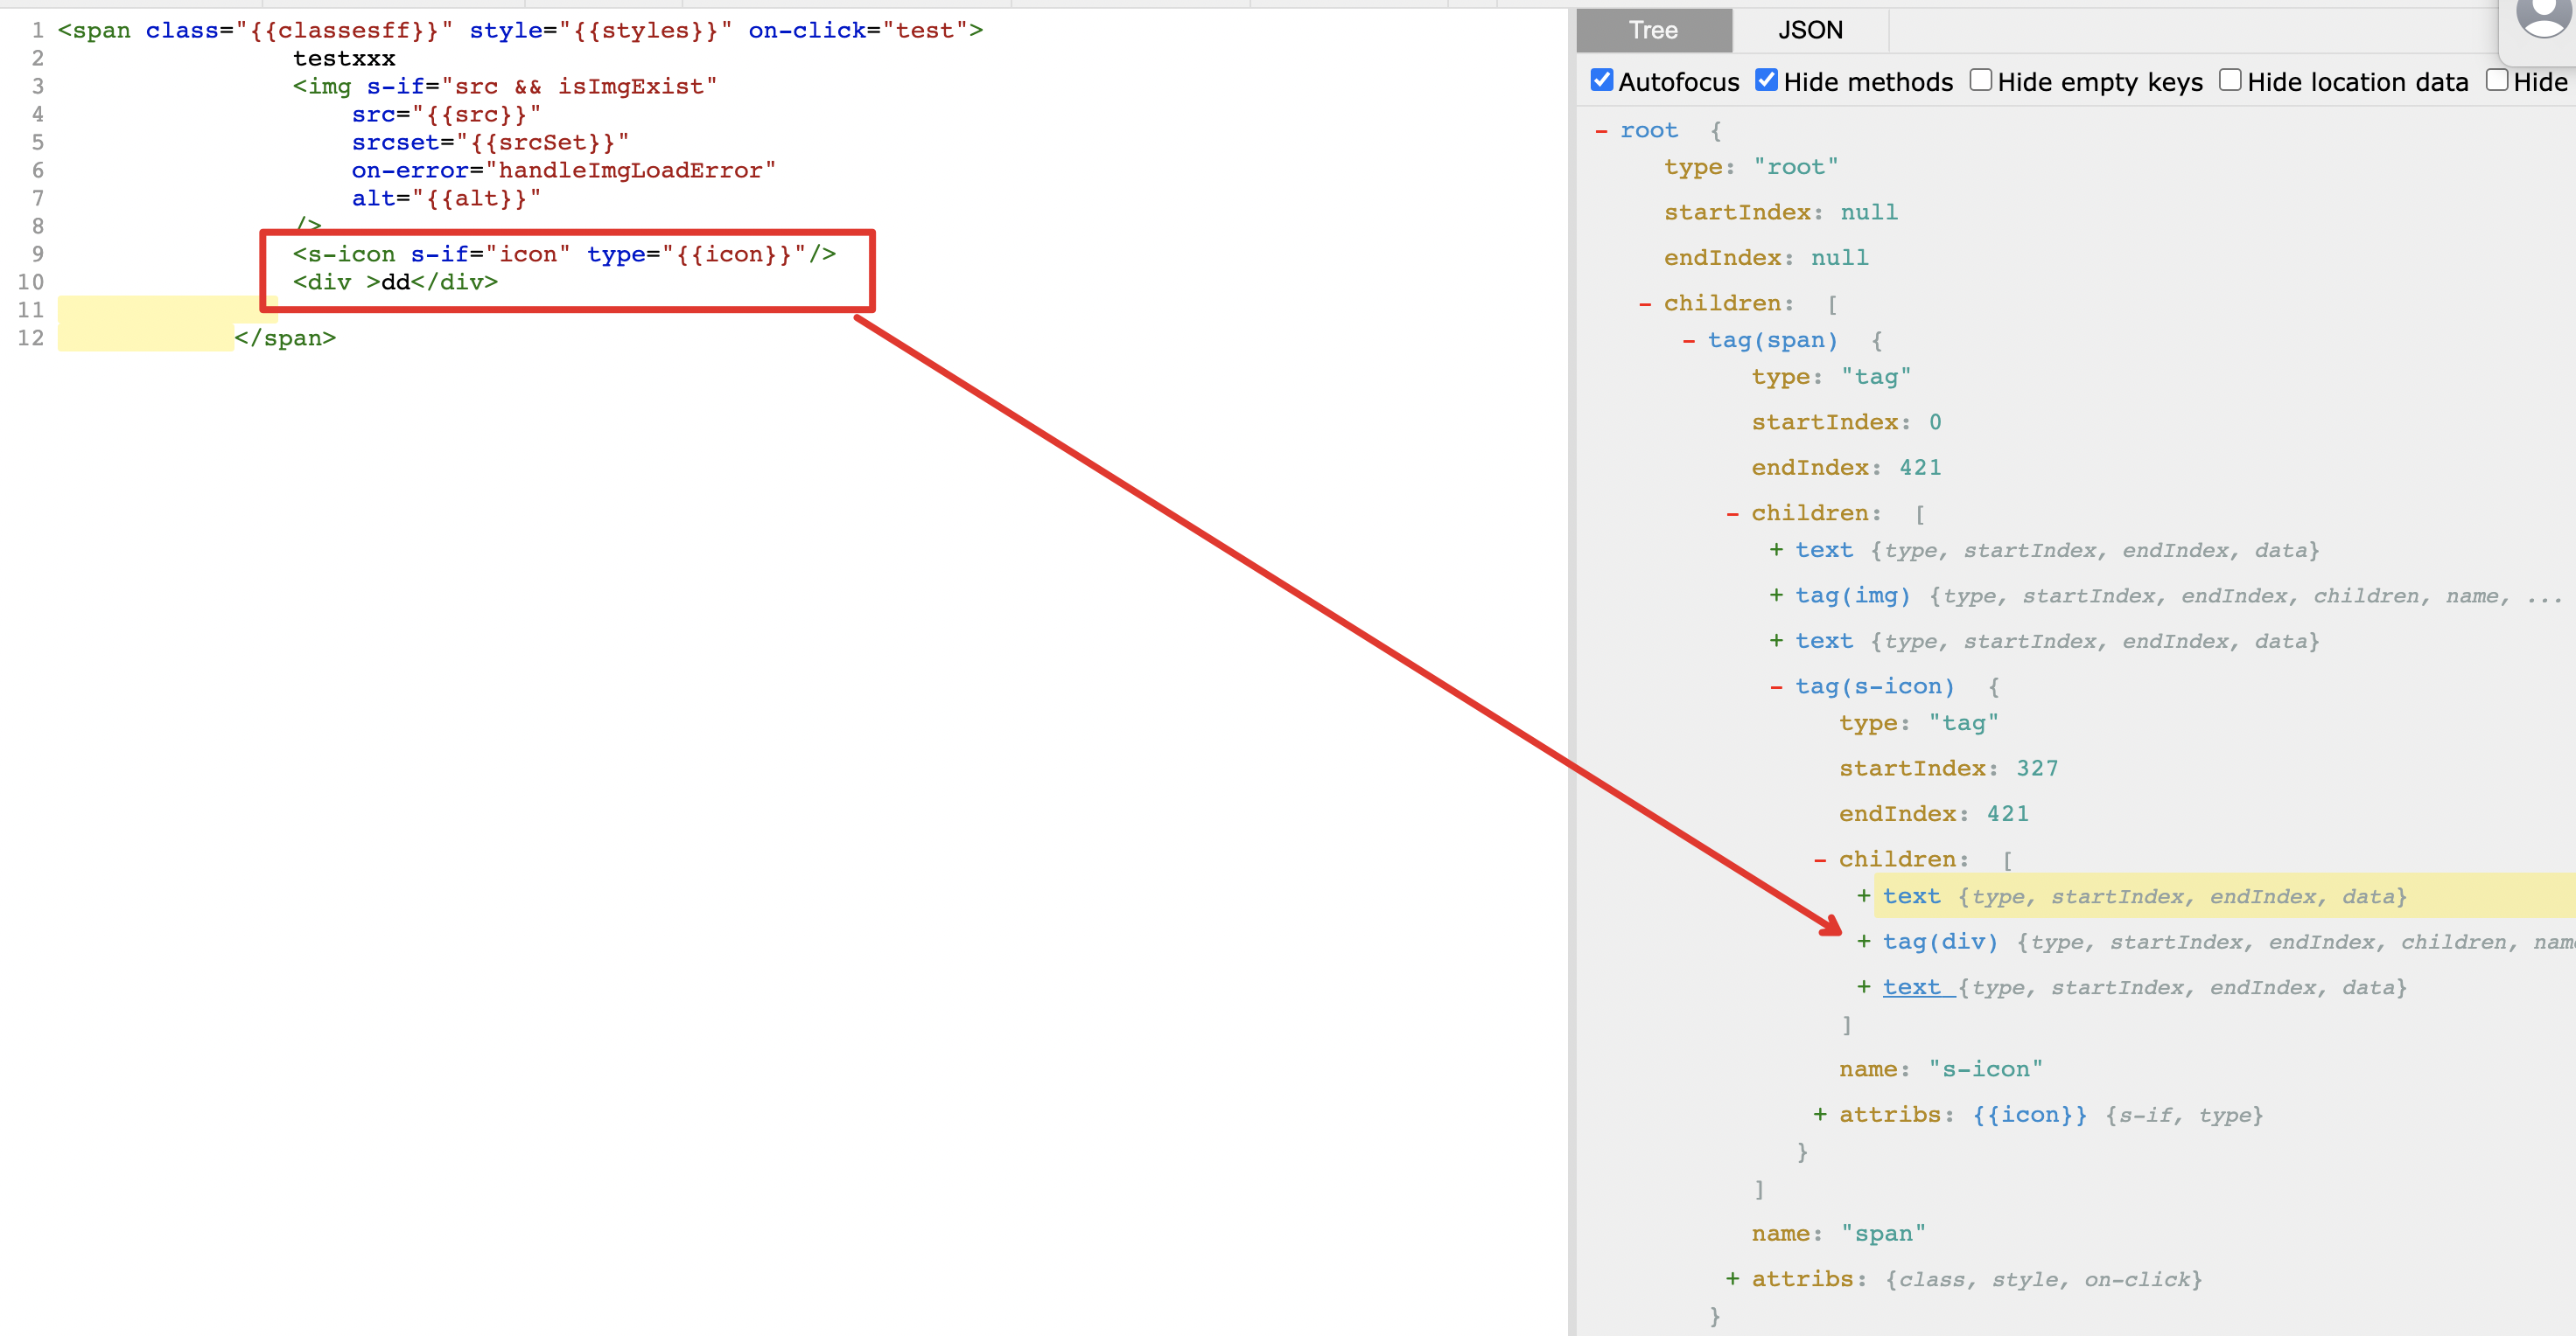The image size is (2576, 1336).
Task: Expand highlighted text node under s-icon children
Action: [x=1864, y=896]
